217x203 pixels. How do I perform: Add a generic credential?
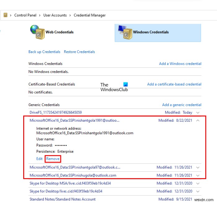click(182, 105)
